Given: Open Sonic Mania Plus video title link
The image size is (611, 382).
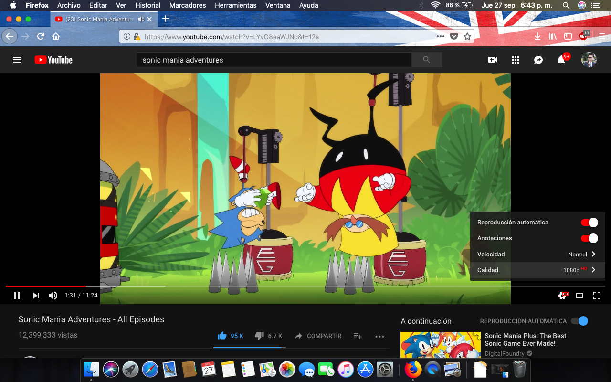Looking at the screenshot, I should coord(526,340).
